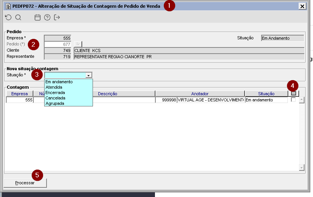
Task: Click the Anotador column header
Action: pyautogui.click(x=200, y=94)
